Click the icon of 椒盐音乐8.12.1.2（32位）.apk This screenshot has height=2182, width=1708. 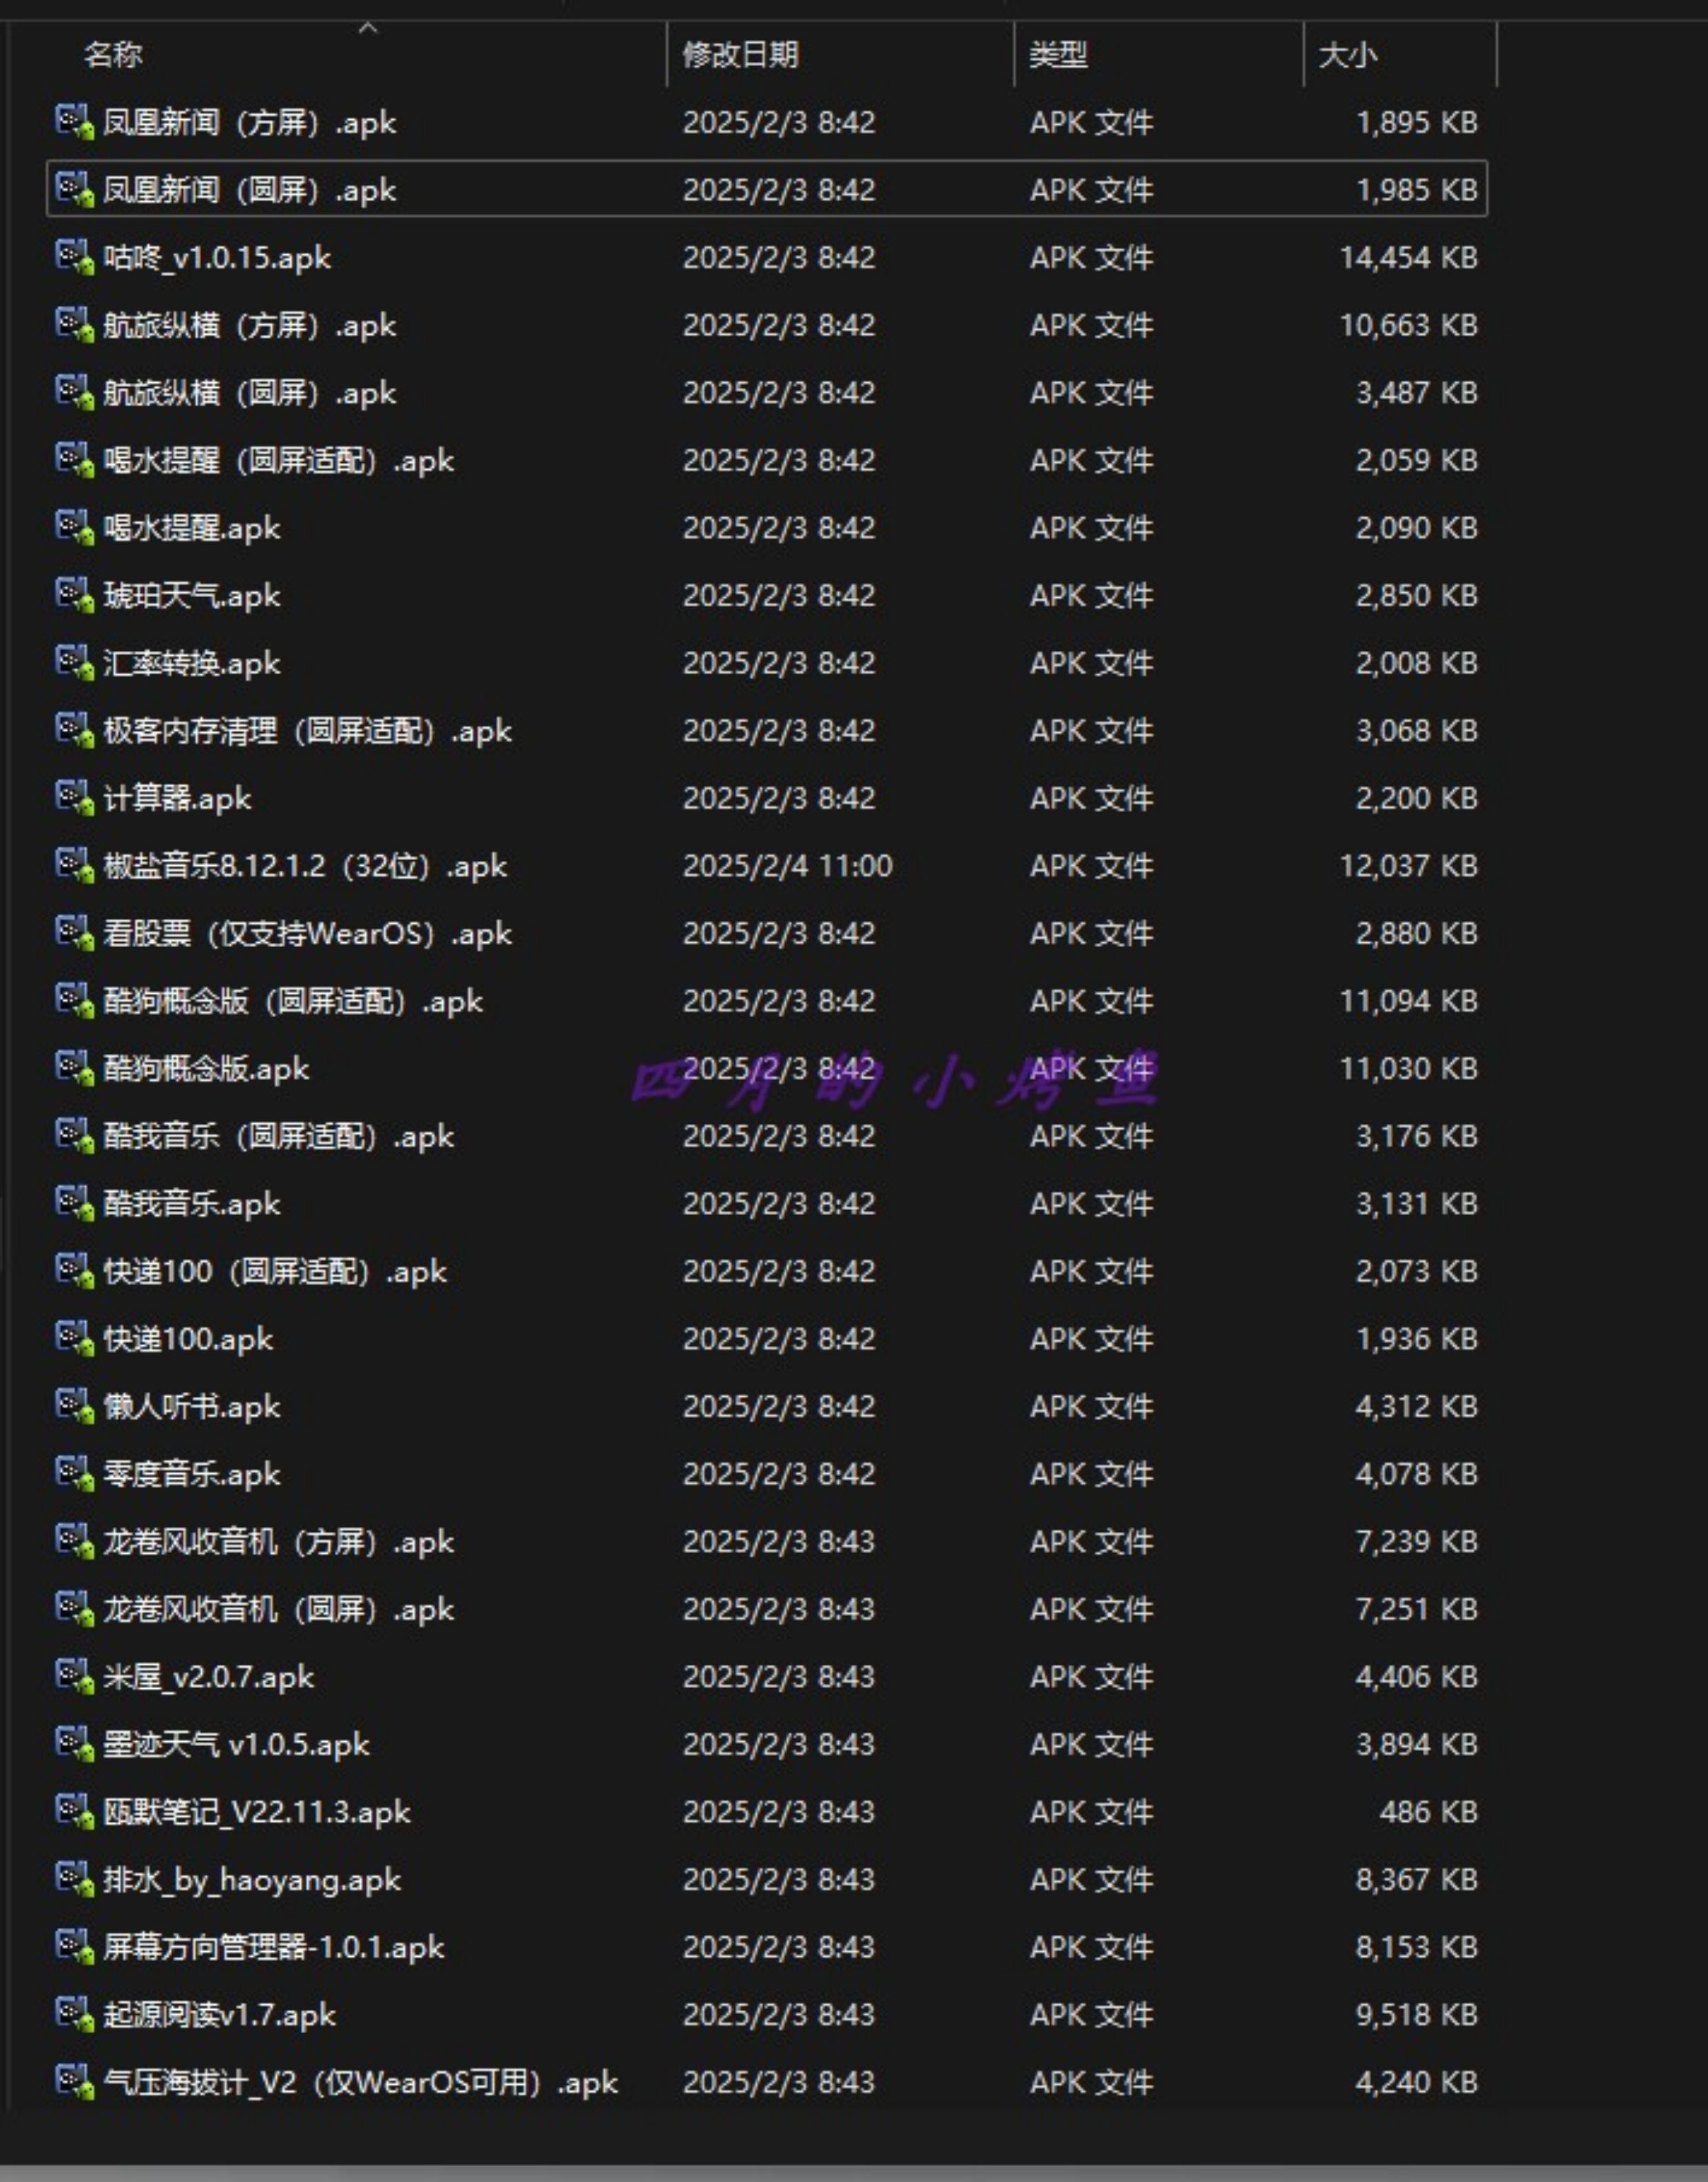coord(75,865)
